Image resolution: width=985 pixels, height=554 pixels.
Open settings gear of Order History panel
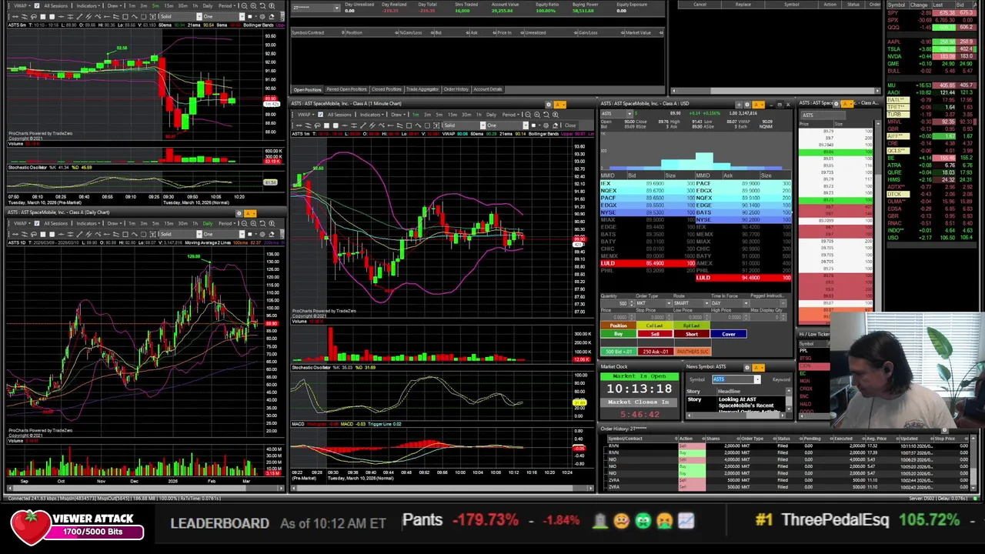click(944, 429)
